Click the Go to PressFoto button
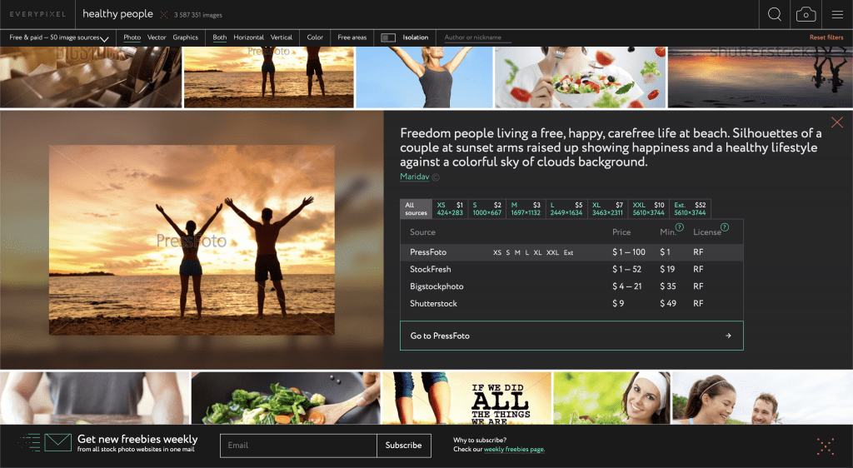Image resolution: width=853 pixels, height=468 pixels. [x=571, y=336]
